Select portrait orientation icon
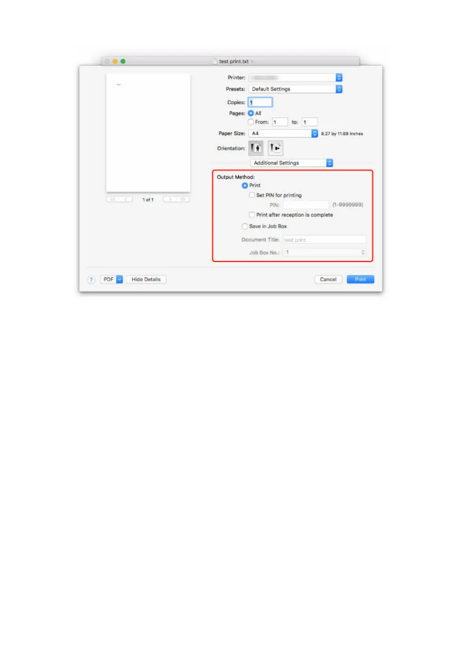 click(256, 148)
